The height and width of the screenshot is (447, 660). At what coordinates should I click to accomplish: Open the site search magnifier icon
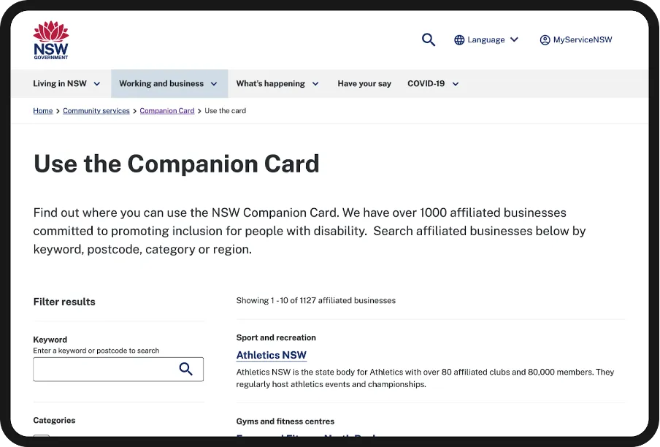429,39
